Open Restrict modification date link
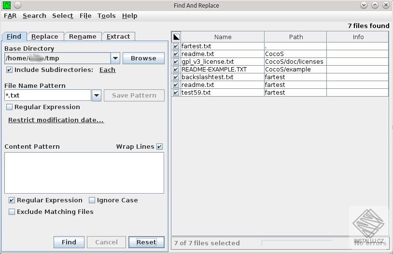 coord(56,120)
